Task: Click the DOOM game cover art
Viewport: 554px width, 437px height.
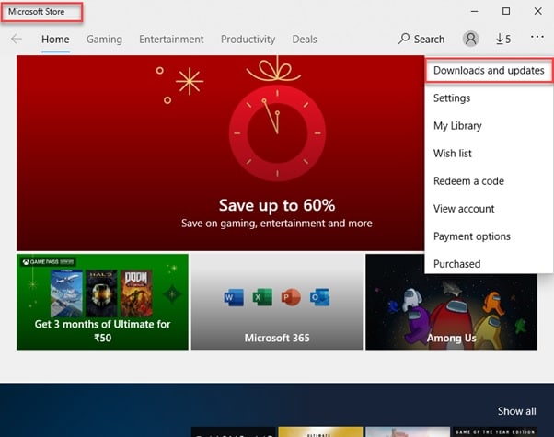Action: click(136, 293)
